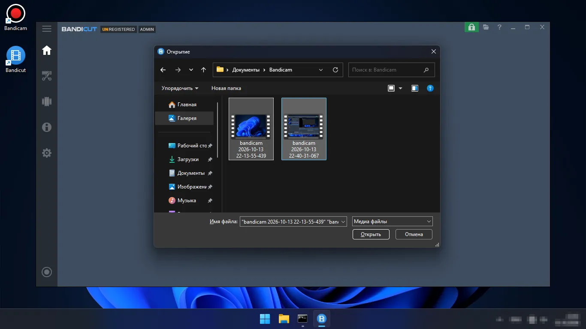Open Загрузки in navigation pane

pos(184,159)
